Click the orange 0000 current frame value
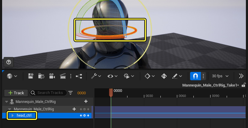 tap(82, 93)
